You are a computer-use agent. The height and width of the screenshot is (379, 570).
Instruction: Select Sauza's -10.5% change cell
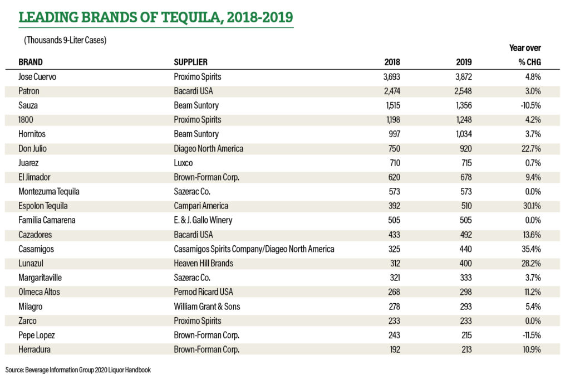530,105
